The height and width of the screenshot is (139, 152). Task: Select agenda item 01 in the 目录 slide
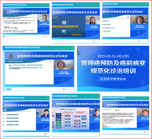[11, 115]
